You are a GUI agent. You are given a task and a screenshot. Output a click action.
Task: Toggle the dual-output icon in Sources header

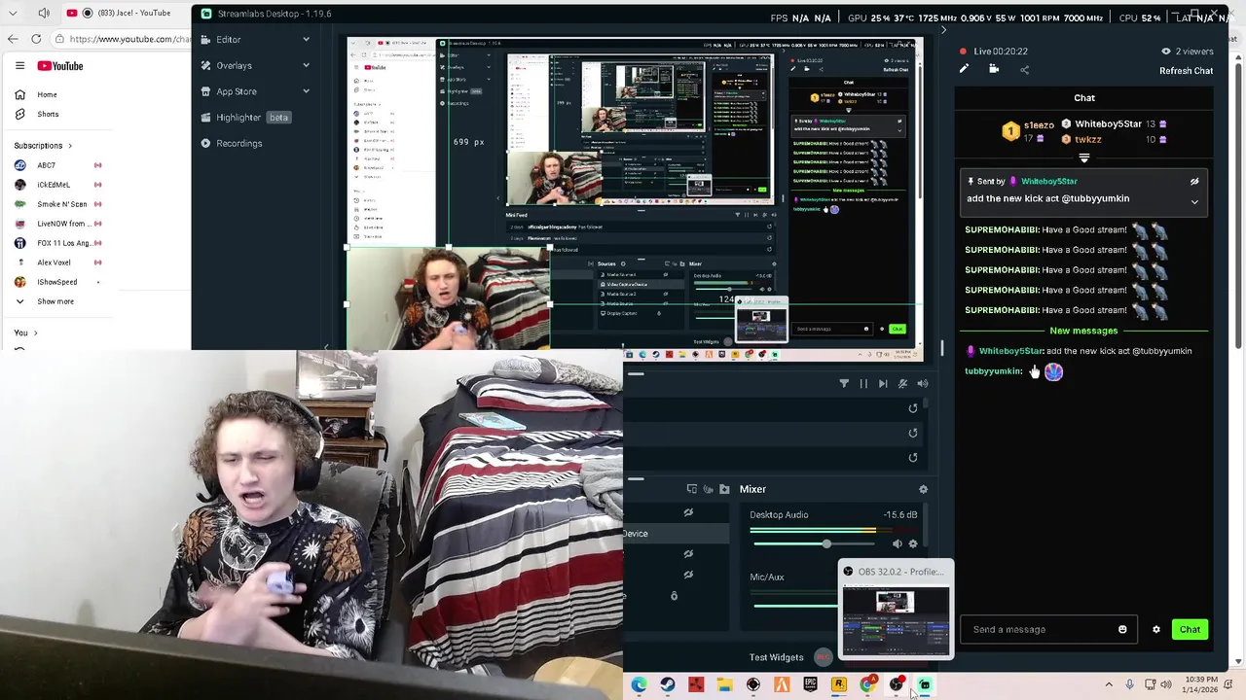pyautogui.click(x=692, y=489)
